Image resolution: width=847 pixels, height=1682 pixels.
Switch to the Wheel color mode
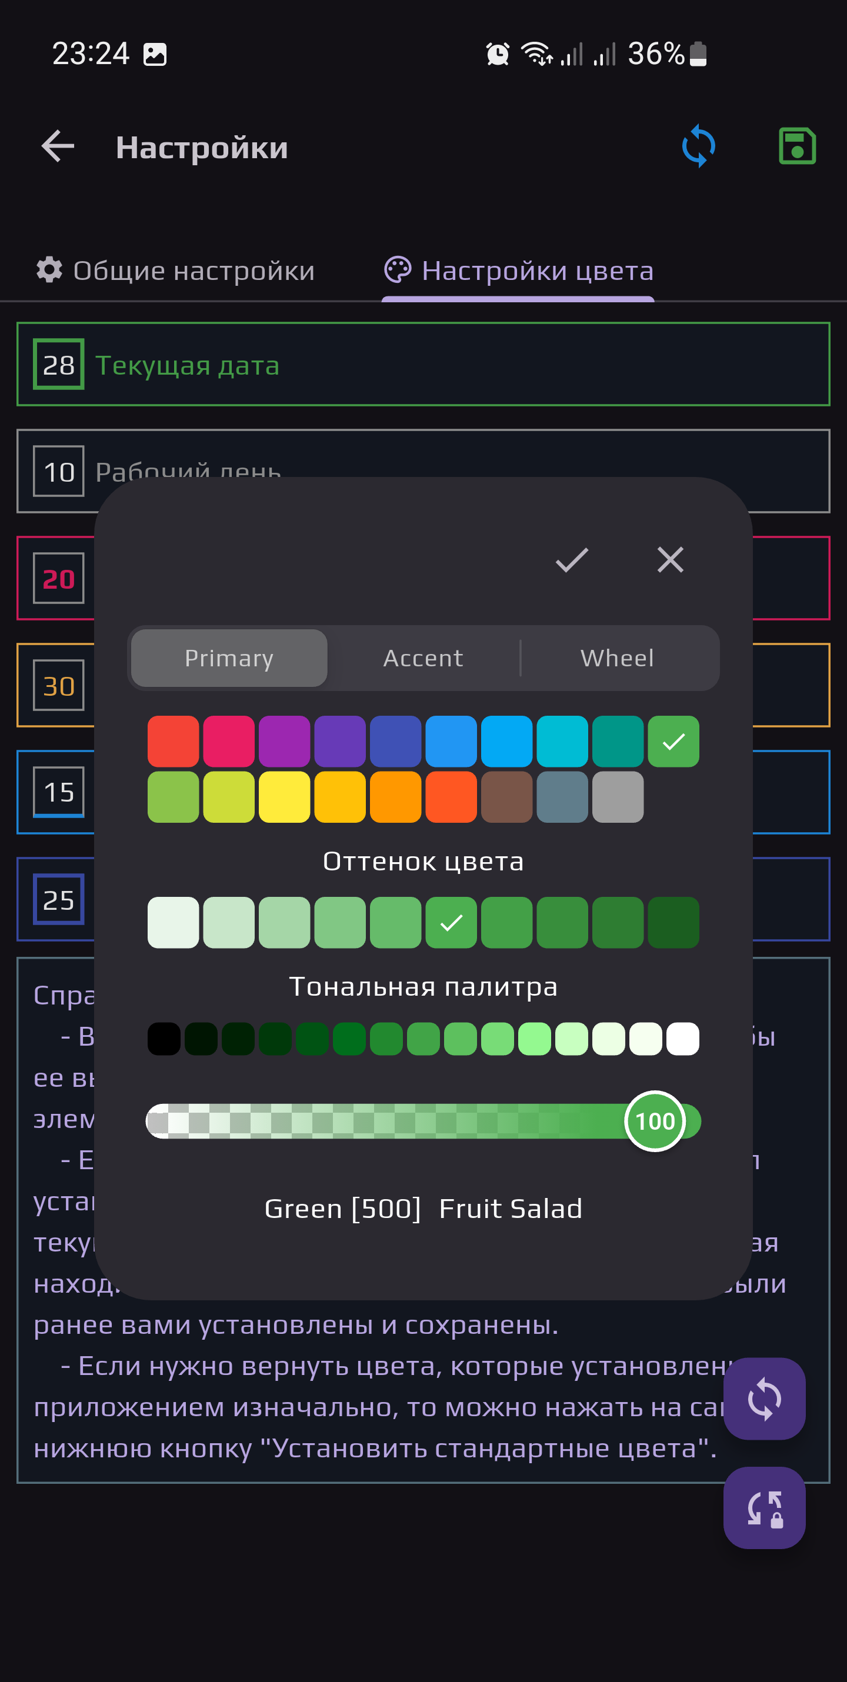tap(617, 658)
